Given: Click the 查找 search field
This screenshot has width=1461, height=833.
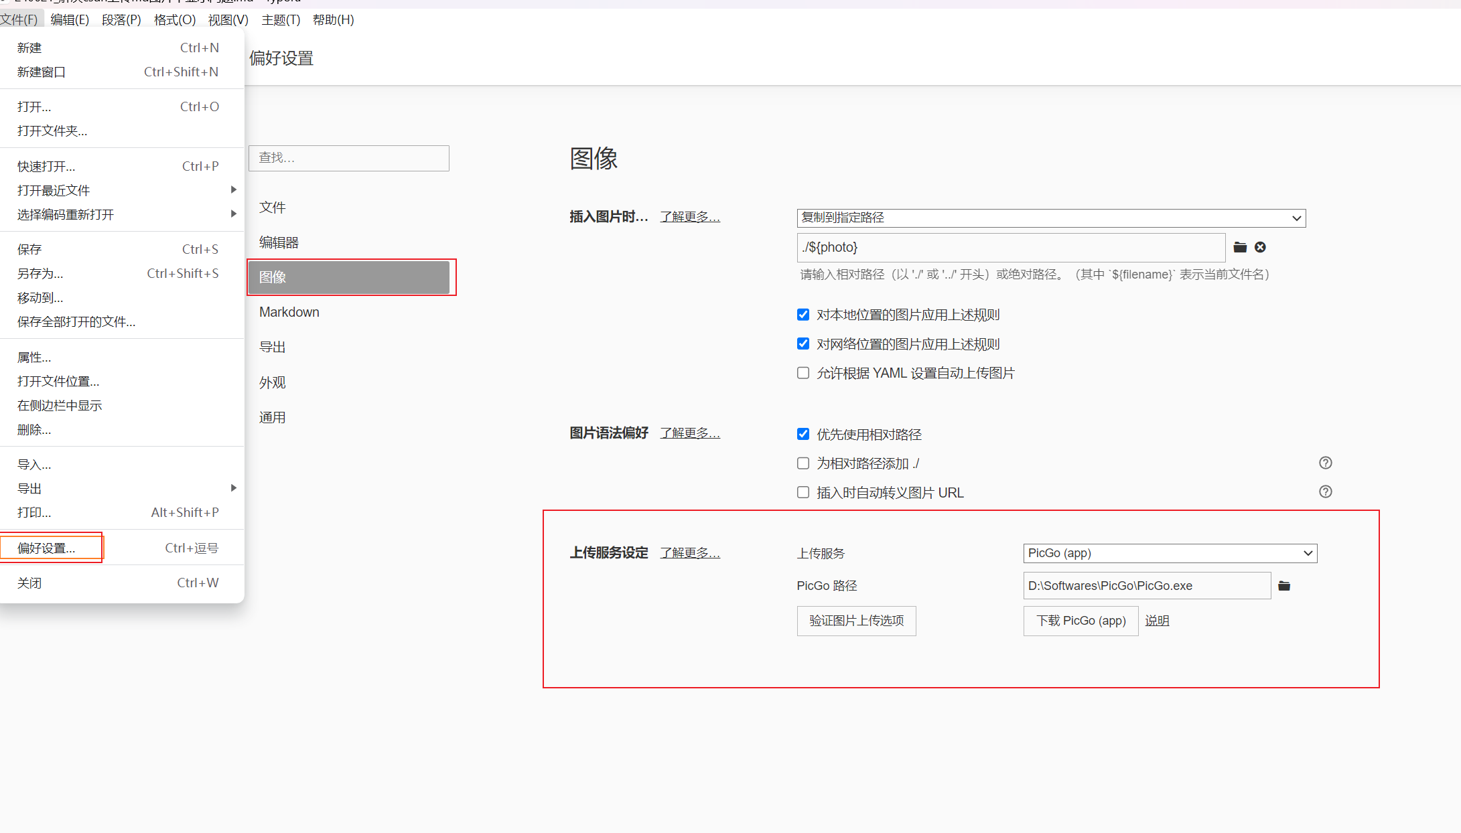Looking at the screenshot, I should coord(348,158).
